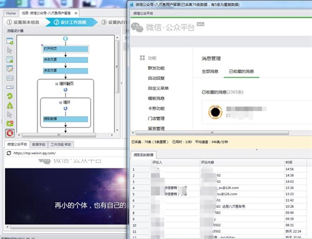Viewport: 312px width, 239px height.
Task: Select the Open Webpage tool in the flow toolbar
Action: [x=10, y=41]
